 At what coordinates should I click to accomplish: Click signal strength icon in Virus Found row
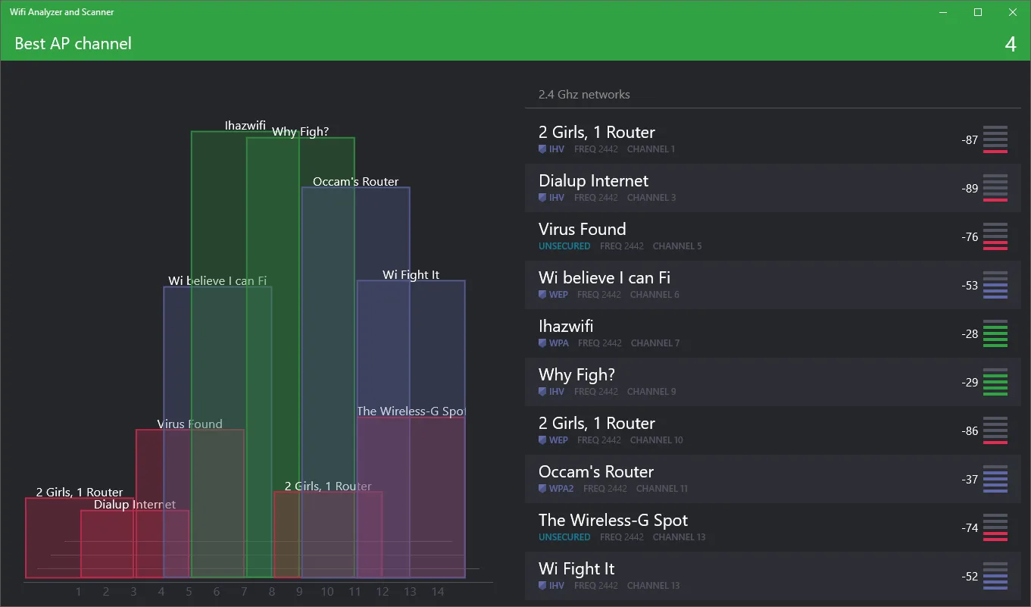[x=995, y=236]
